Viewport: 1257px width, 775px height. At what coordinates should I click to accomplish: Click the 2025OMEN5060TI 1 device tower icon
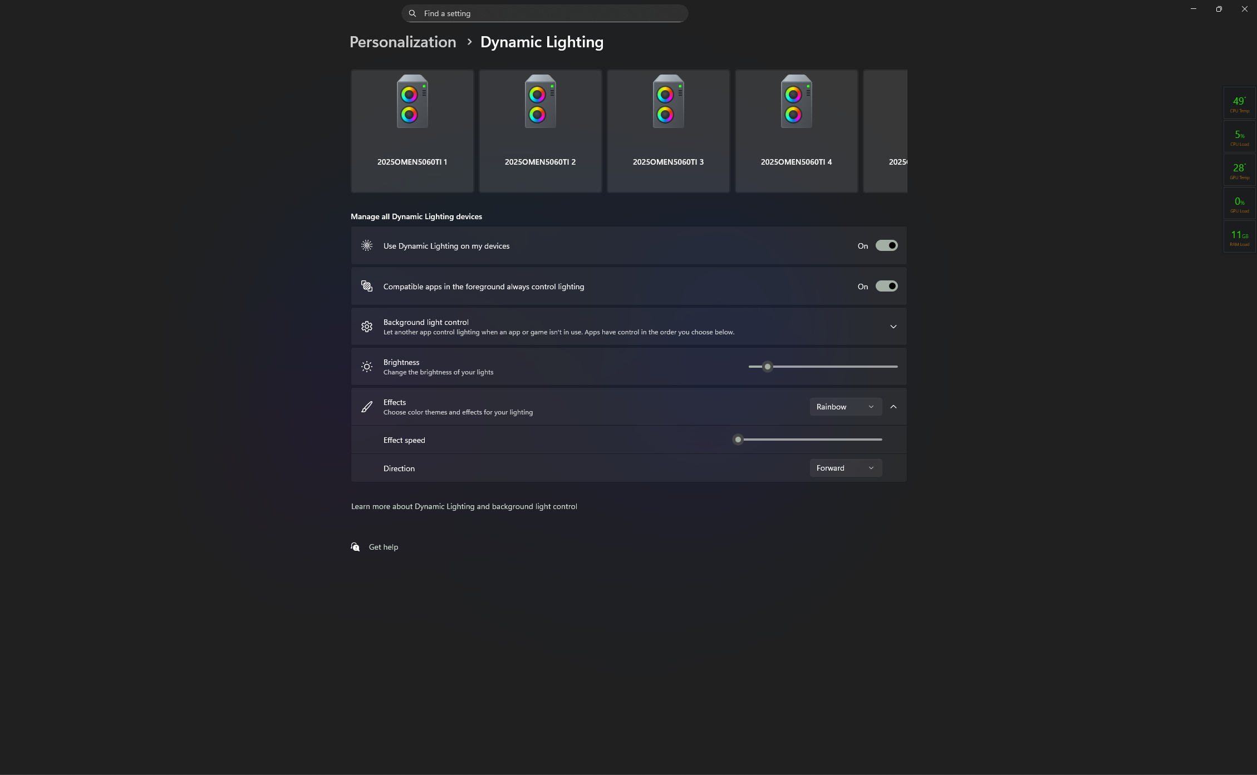(412, 102)
